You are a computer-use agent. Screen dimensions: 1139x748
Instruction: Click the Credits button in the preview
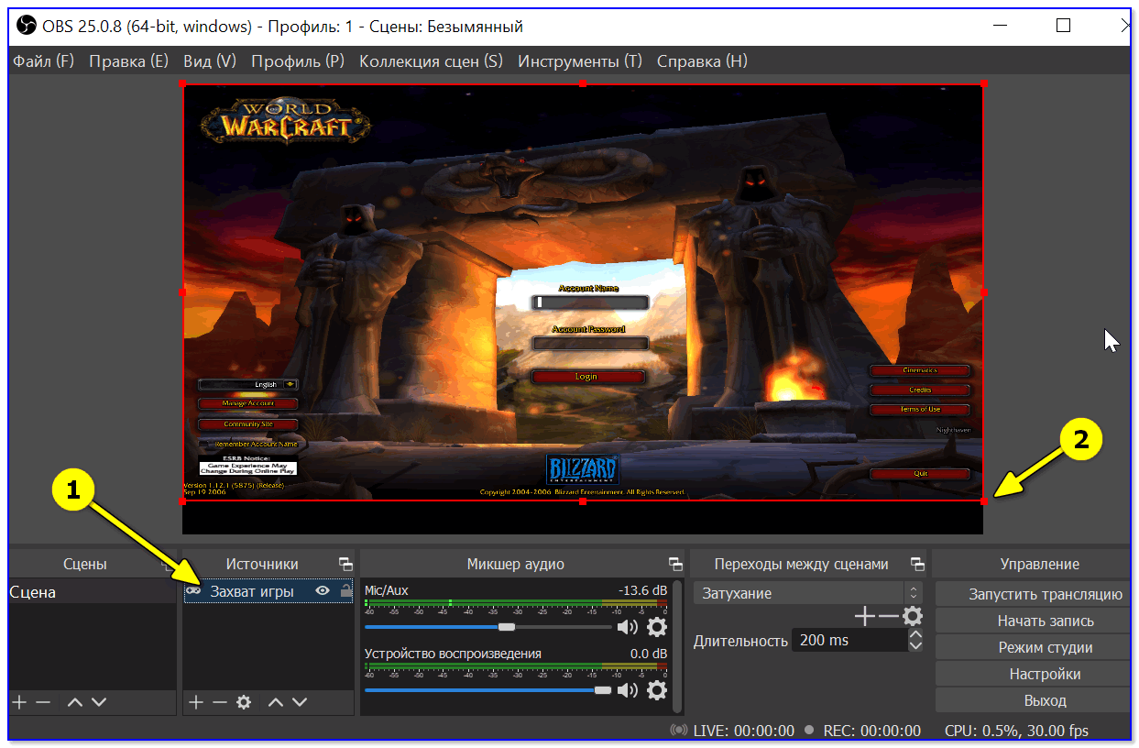pos(920,390)
